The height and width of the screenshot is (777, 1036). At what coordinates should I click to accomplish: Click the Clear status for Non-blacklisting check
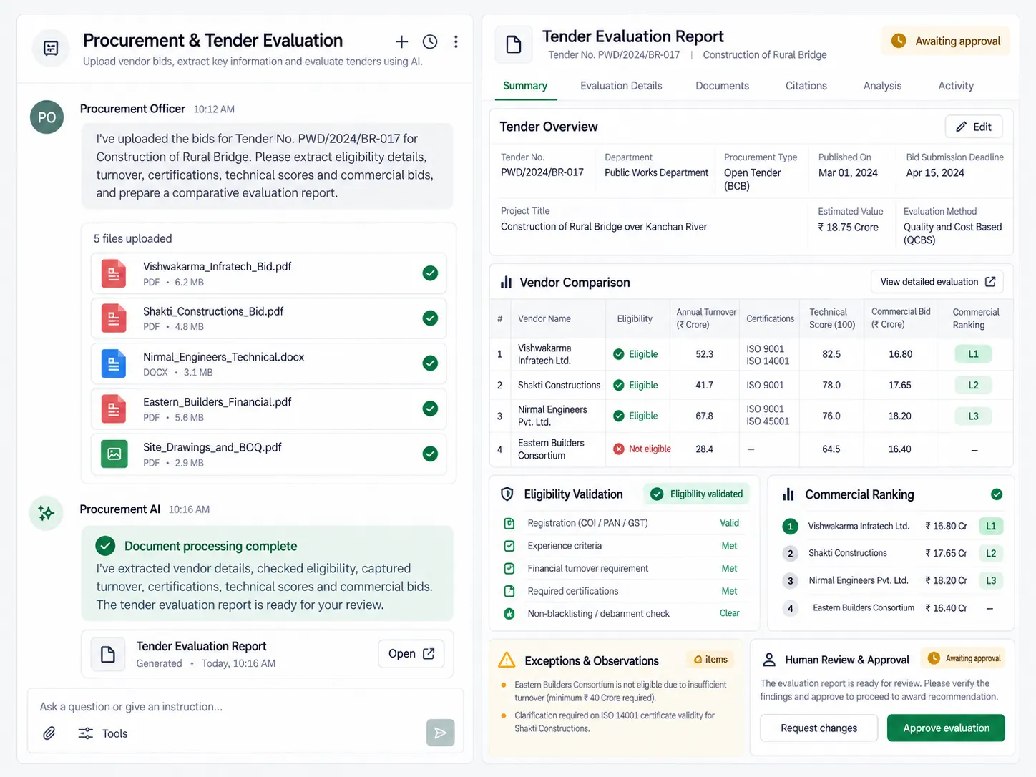pyautogui.click(x=729, y=613)
